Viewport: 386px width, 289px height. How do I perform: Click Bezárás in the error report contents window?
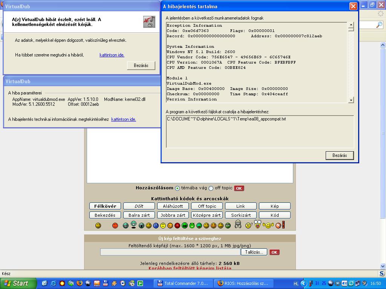340,155
